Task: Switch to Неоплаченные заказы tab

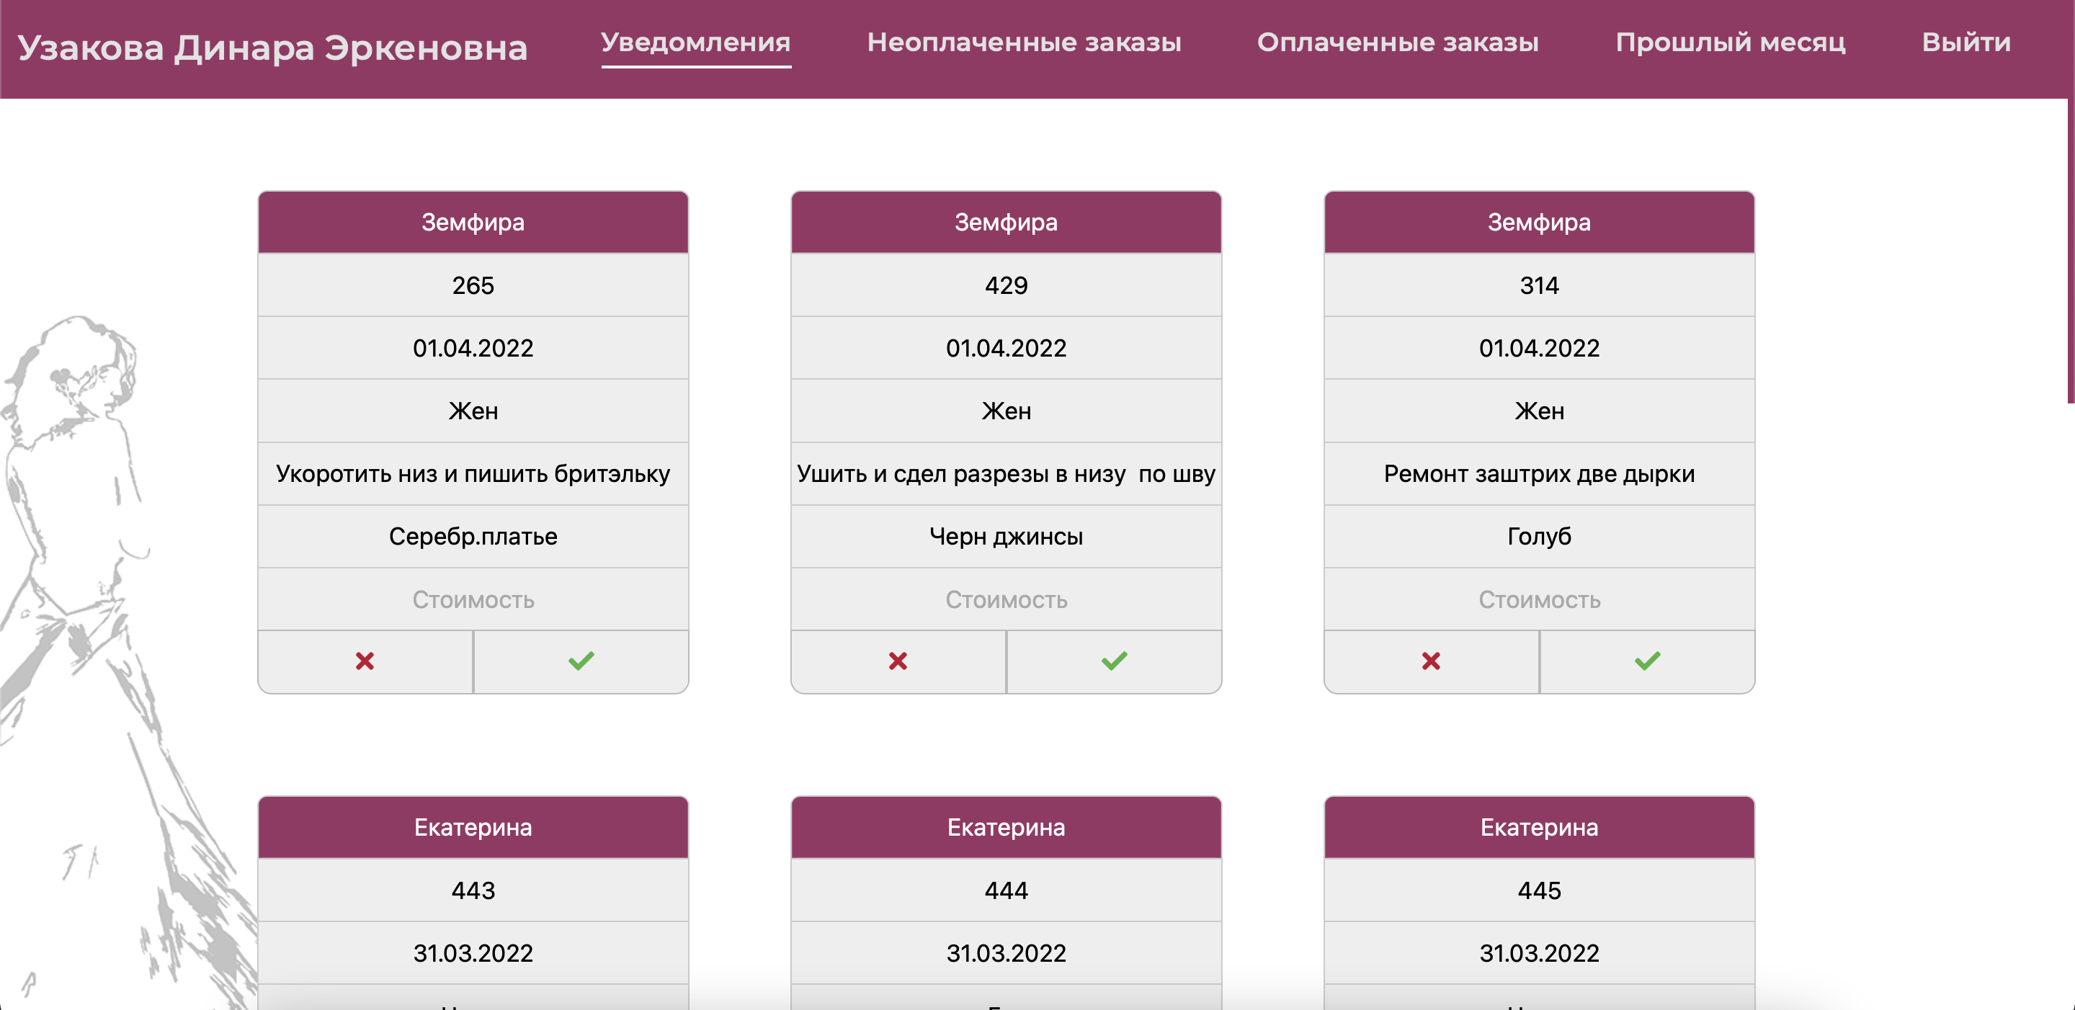Action: (1024, 42)
